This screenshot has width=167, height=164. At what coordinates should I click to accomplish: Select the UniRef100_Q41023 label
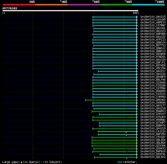point(153,31)
